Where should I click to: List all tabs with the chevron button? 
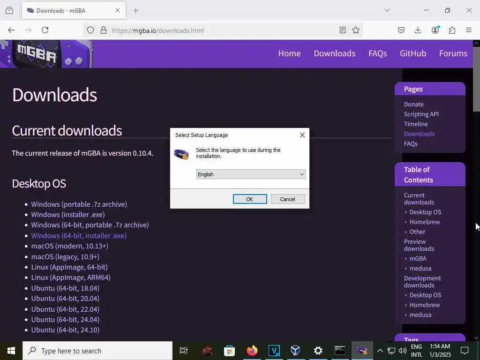coord(387,10)
